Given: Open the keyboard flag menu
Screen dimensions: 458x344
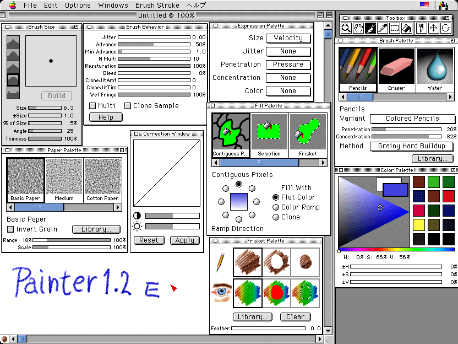Looking at the screenshot, I should (424, 6).
